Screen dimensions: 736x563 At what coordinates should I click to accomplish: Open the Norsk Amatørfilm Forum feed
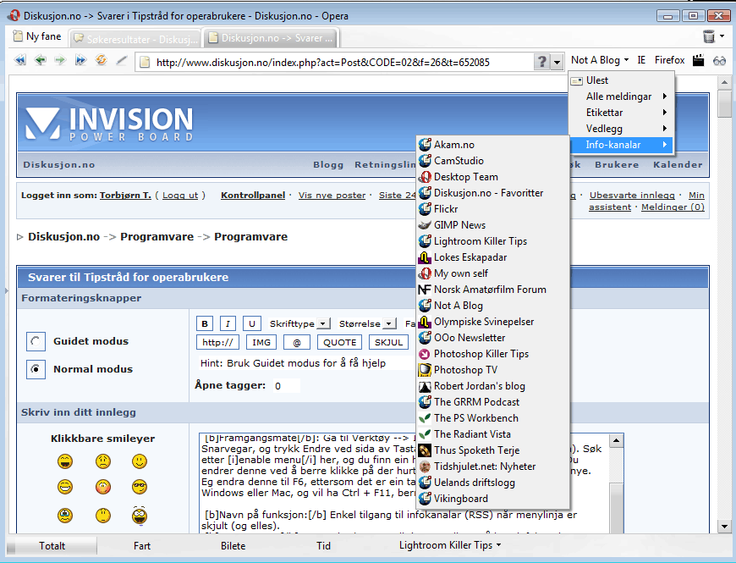click(x=493, y=290)
